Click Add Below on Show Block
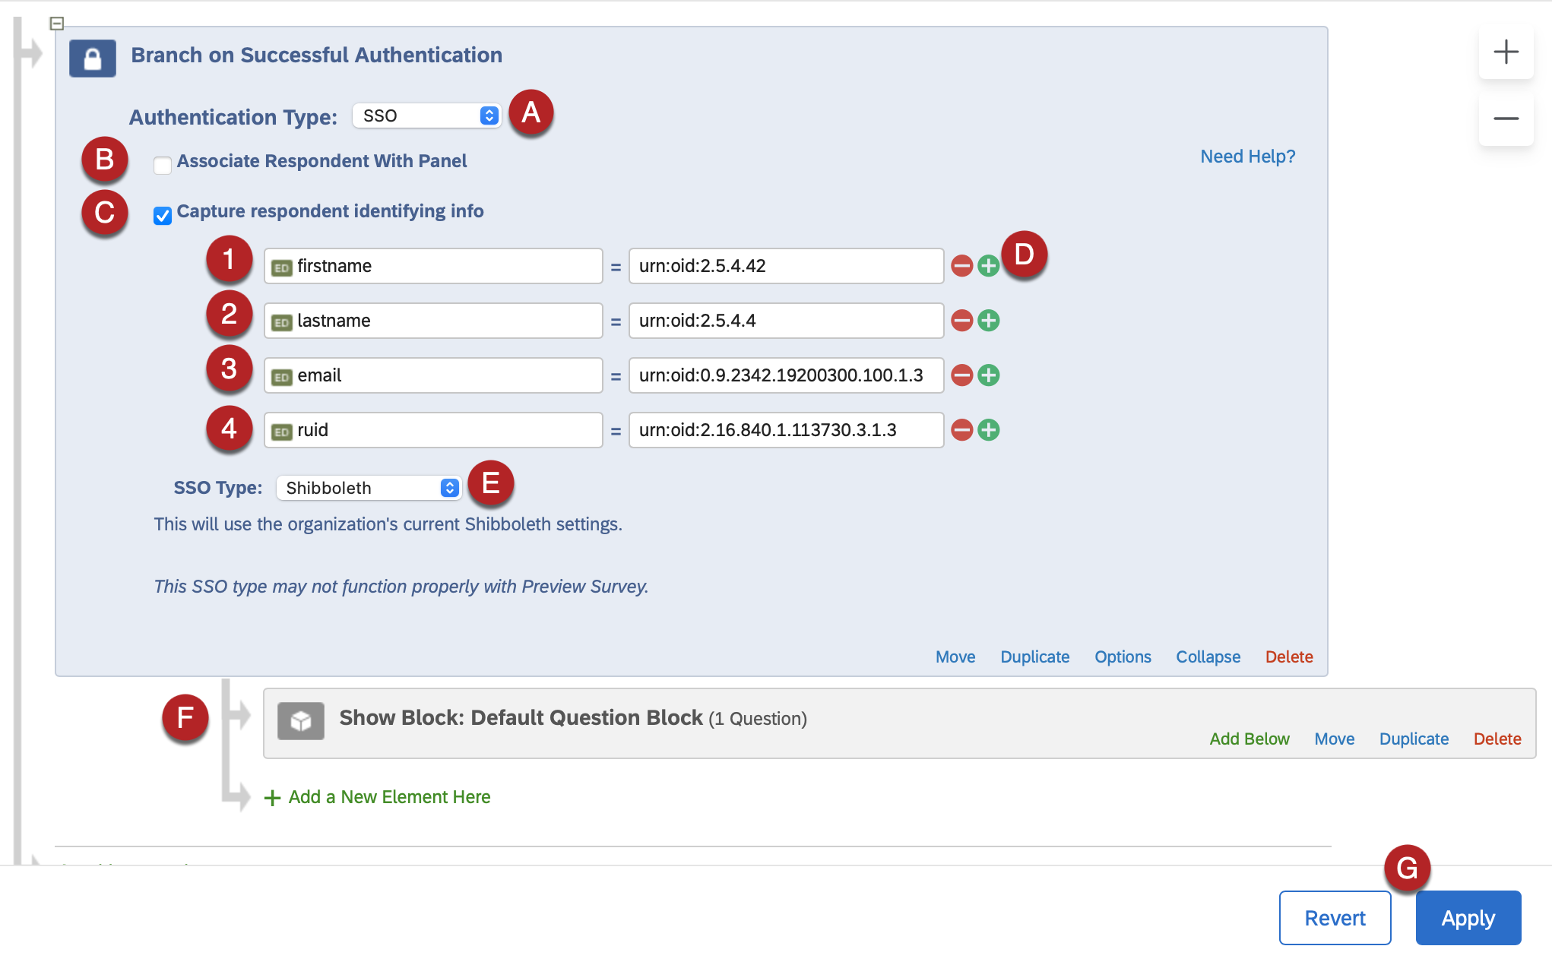1552x965 pixels. 1250,739
